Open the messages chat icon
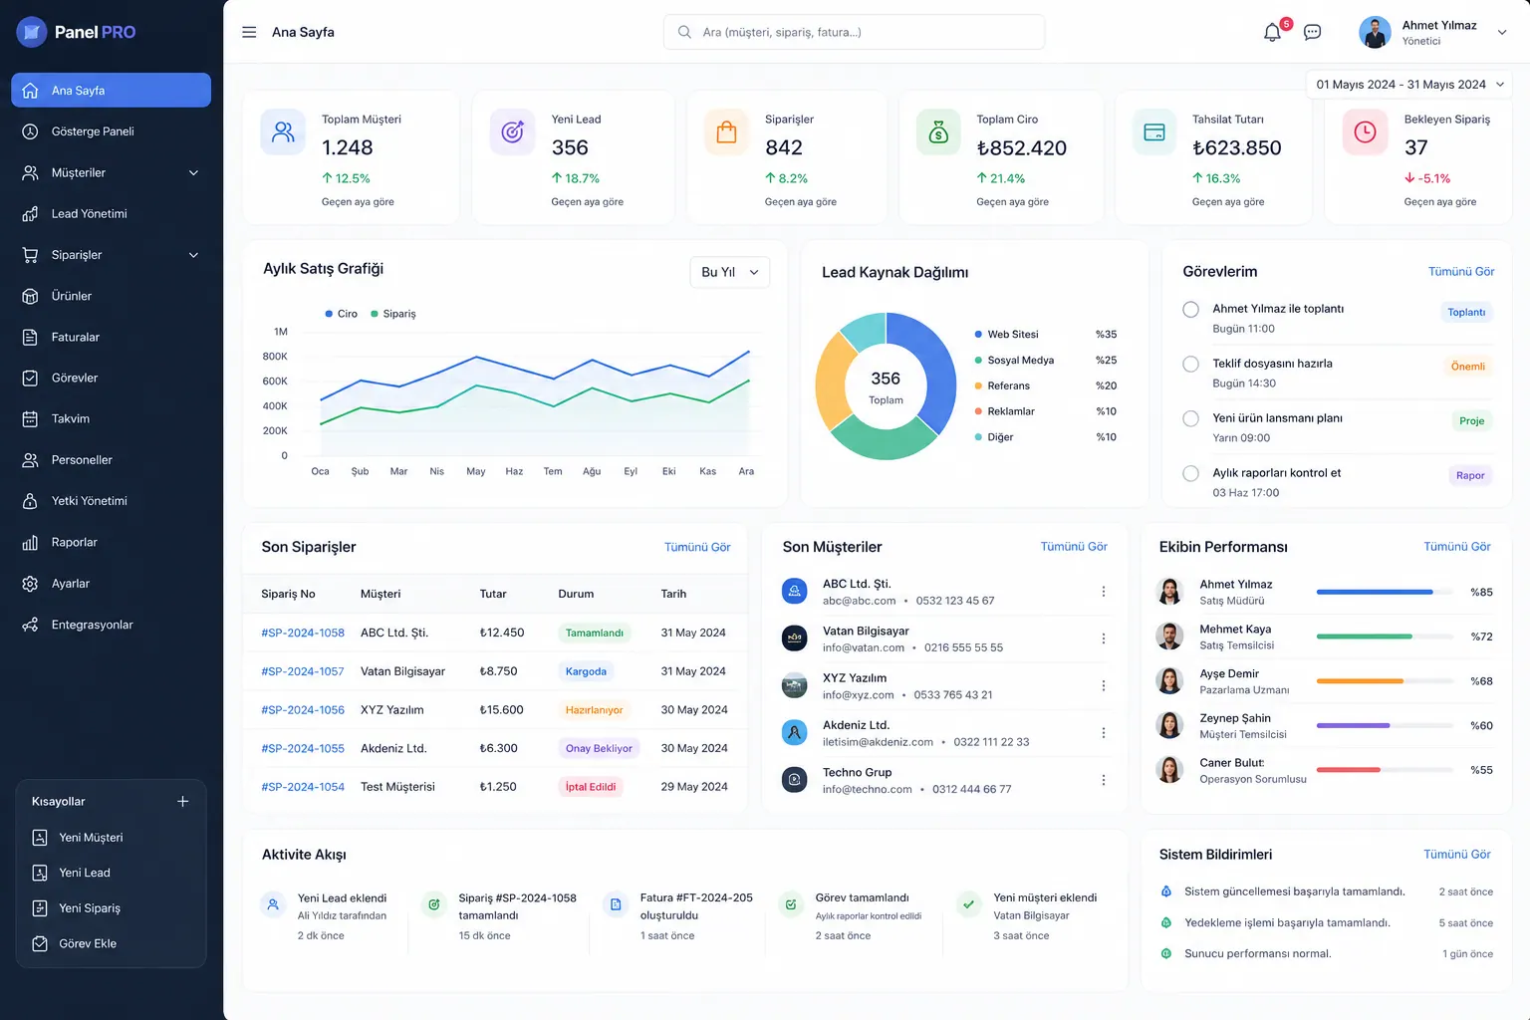Image resolution: width=1530 pixels, height=1020 pixels. (1313, 32)
